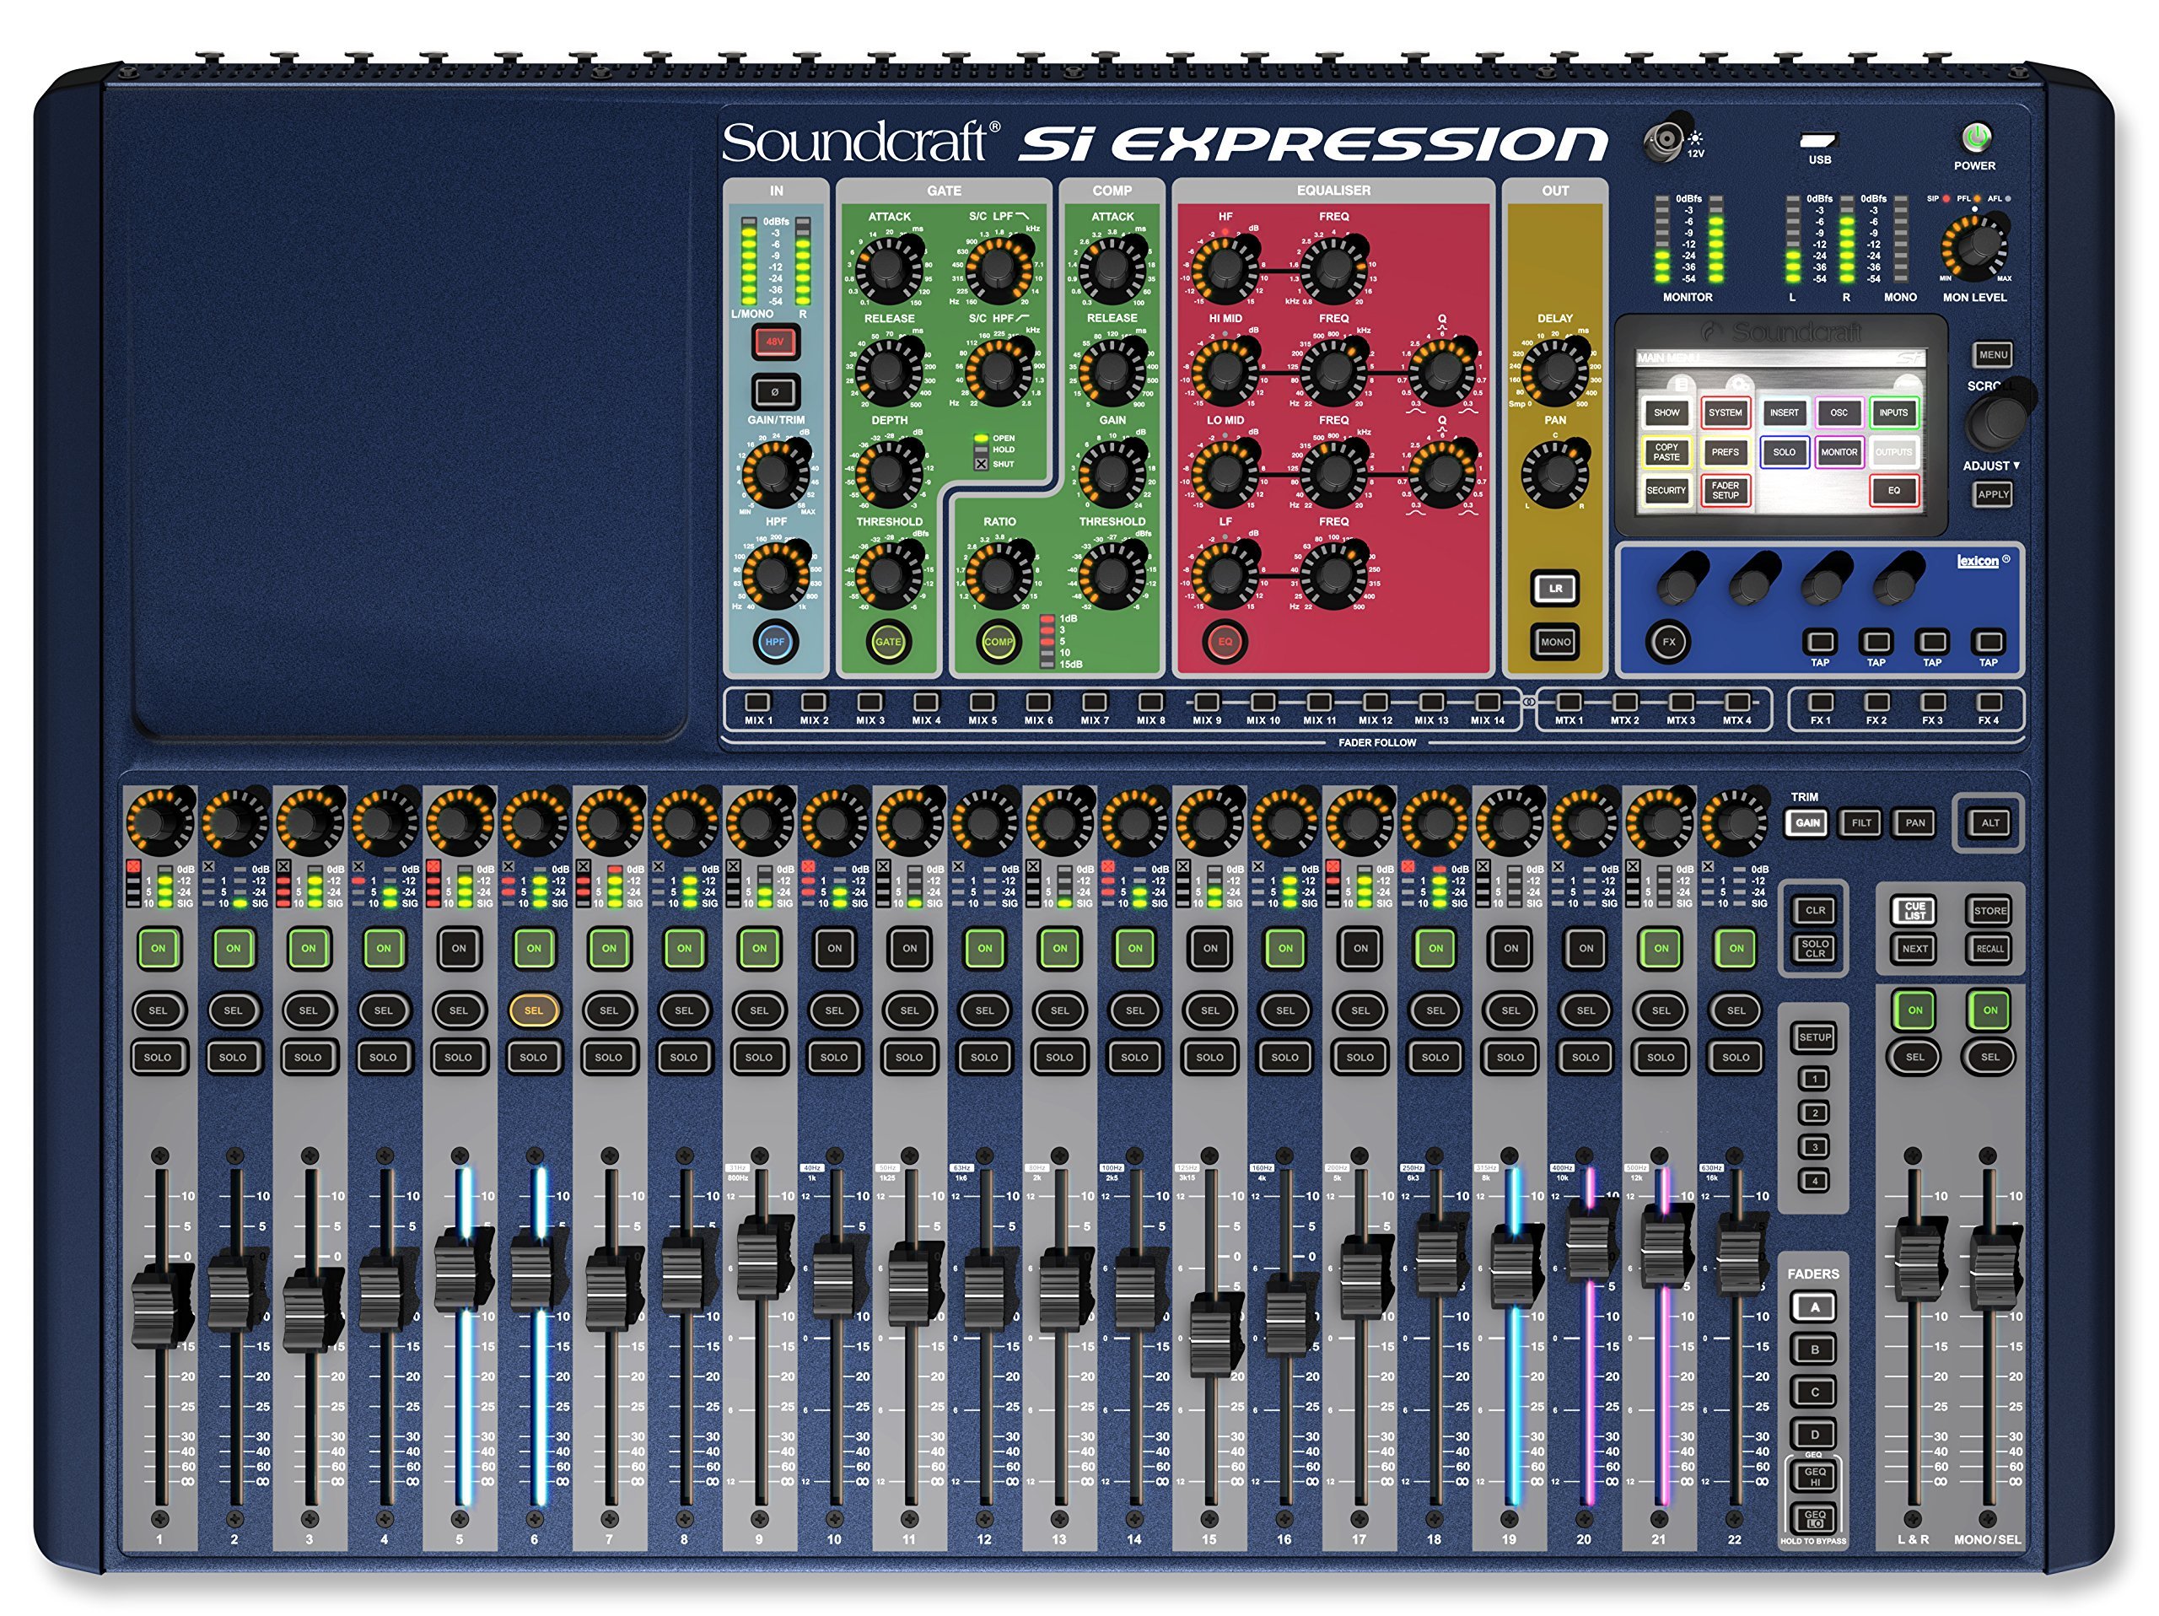Open the CUE LIST
The height and width of the screenshot is (1616, 2159).
coord(1915,910)
